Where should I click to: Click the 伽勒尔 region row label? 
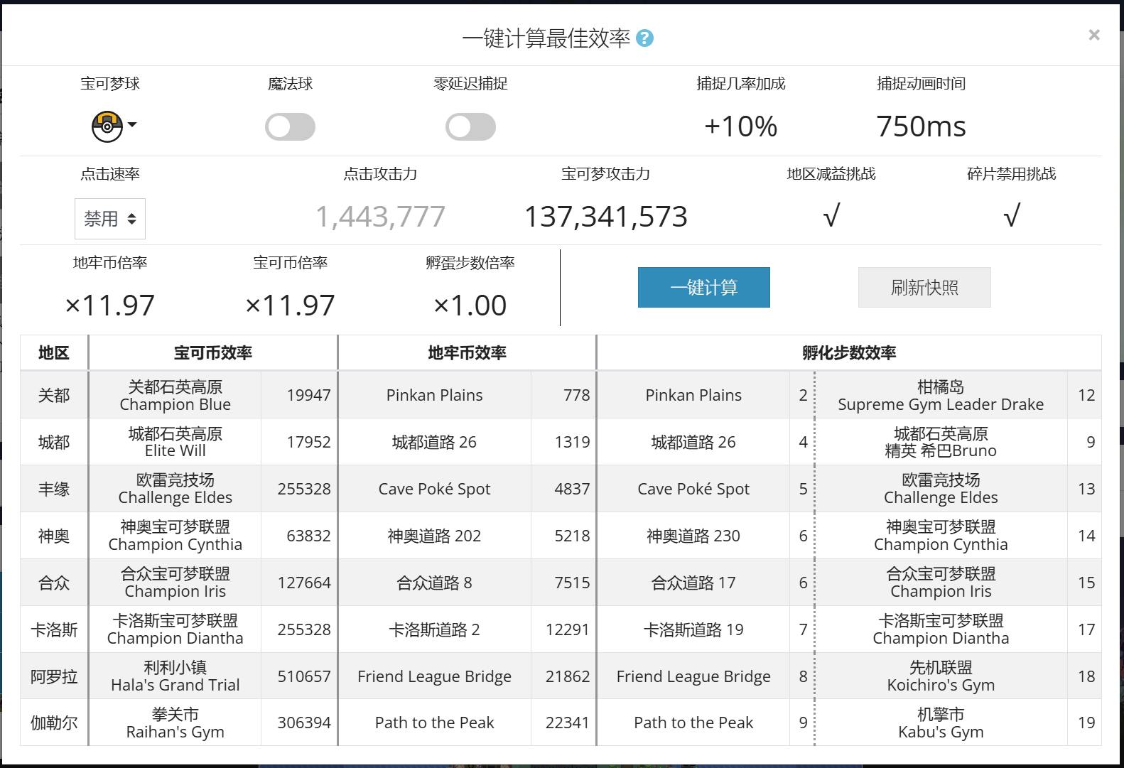tap(54, 723)
